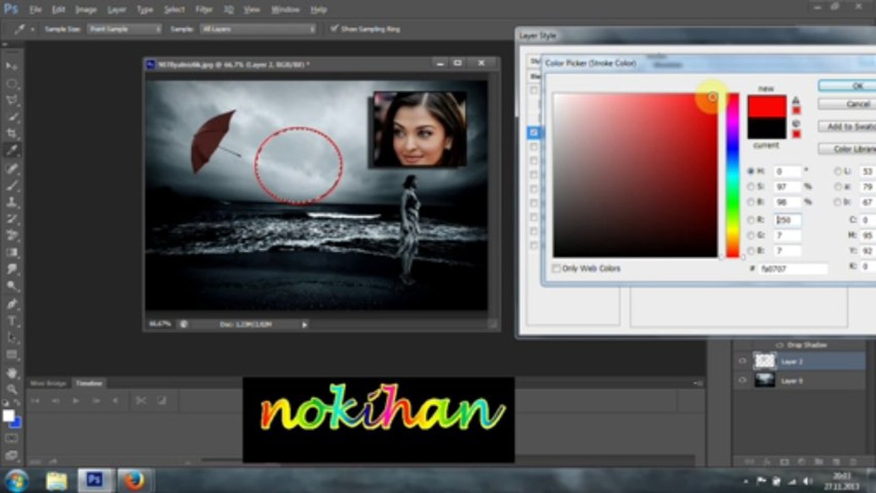Viewport: 876px width, 493px height.
Task: Select the Clone Stamp tool
Action: tap(12, 203)
